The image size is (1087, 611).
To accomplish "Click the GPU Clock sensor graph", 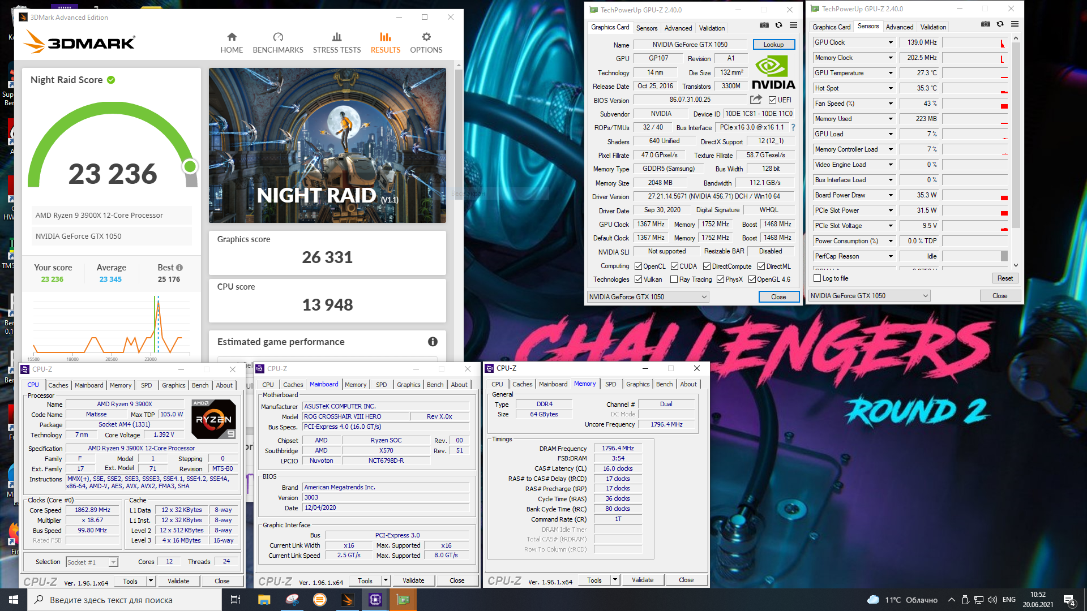I will point(975,42).
